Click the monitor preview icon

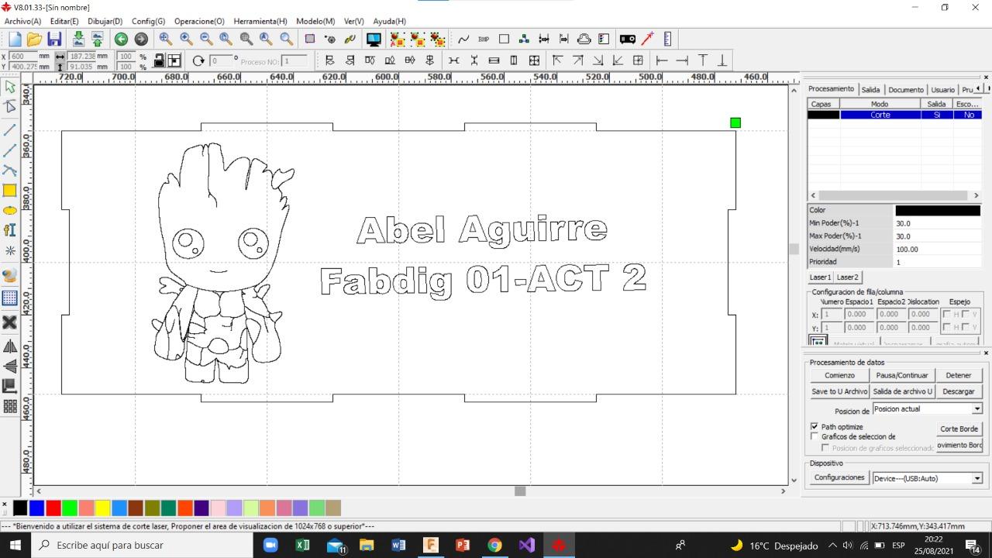(x=374, y=39)
